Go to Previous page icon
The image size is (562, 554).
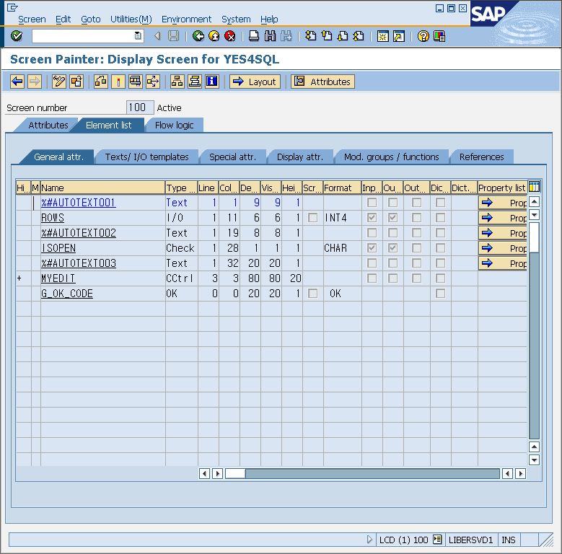327,36
